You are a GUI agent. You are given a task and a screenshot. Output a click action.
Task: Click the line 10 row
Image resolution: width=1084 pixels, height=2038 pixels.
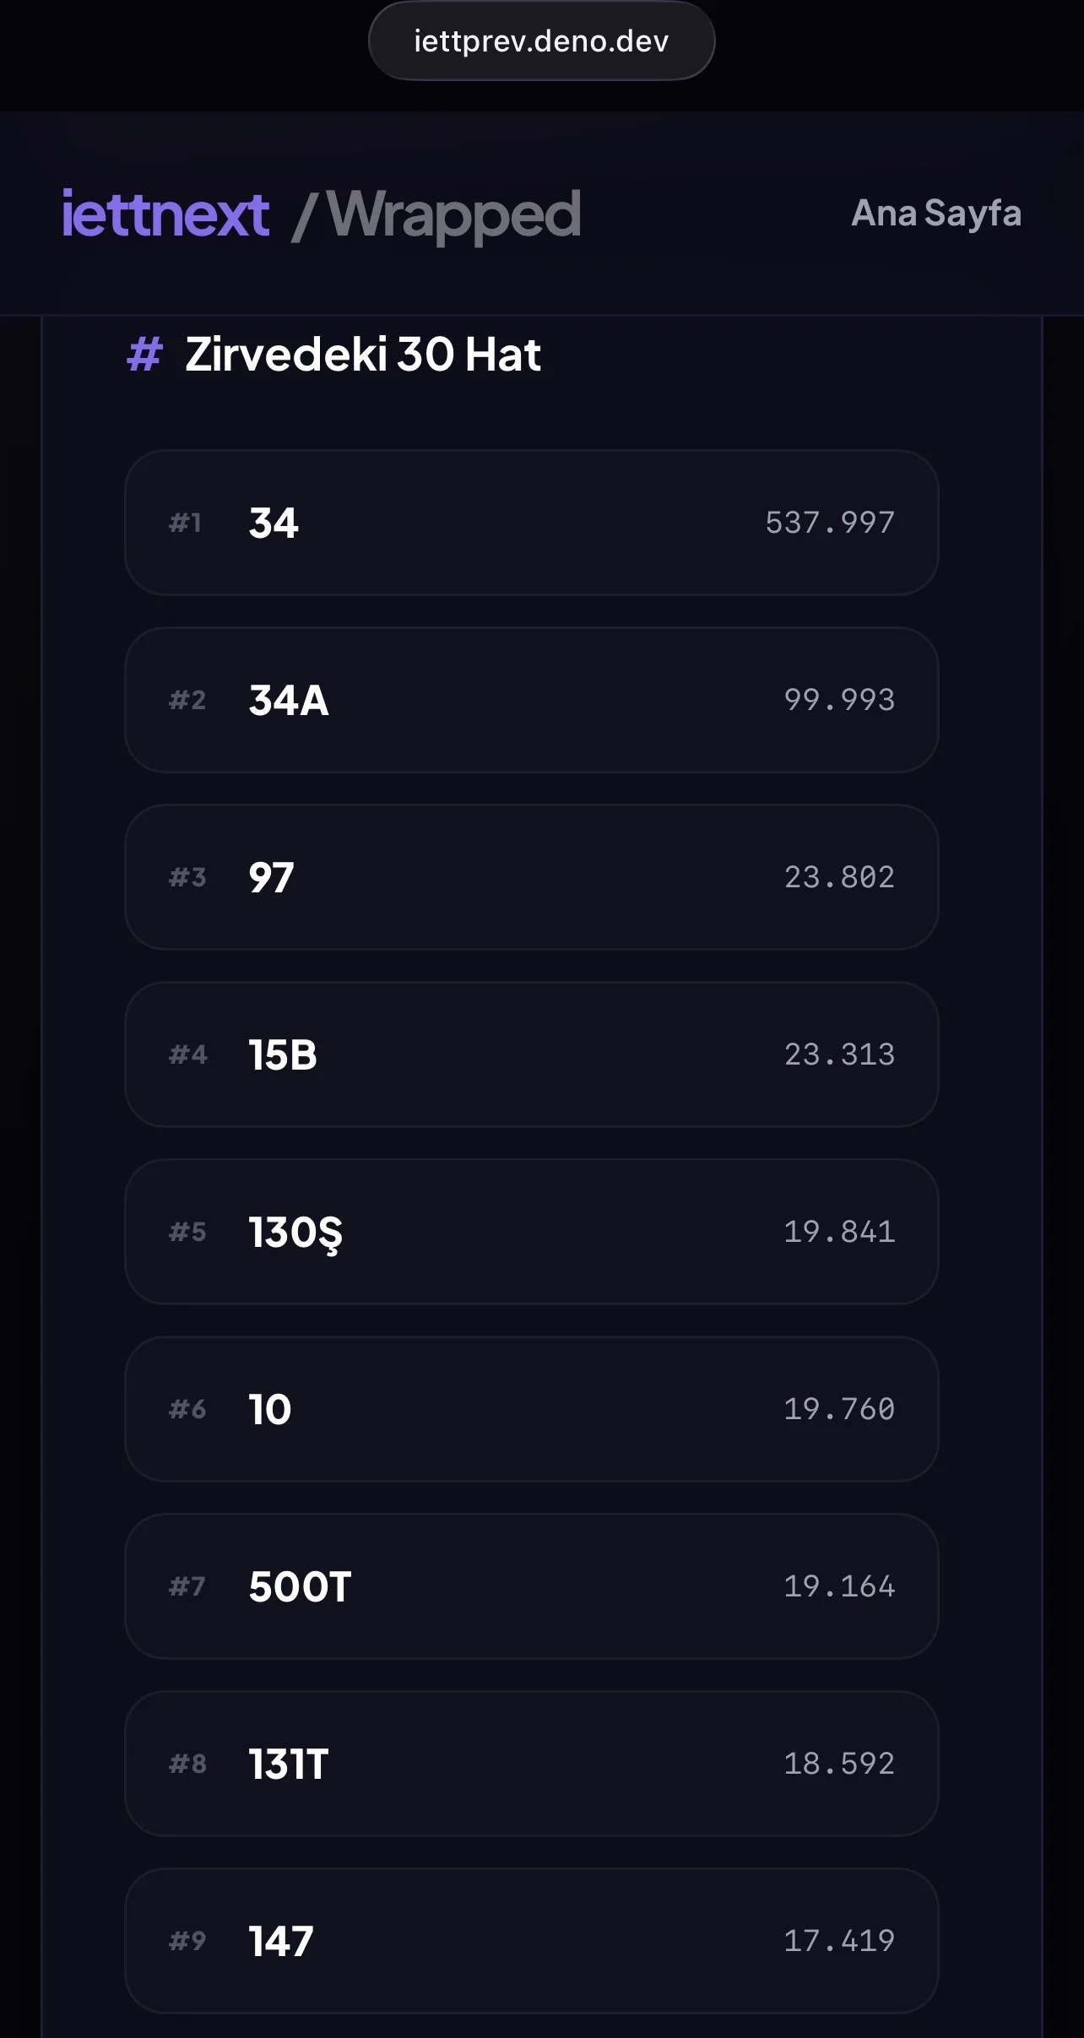point(532,1409)
